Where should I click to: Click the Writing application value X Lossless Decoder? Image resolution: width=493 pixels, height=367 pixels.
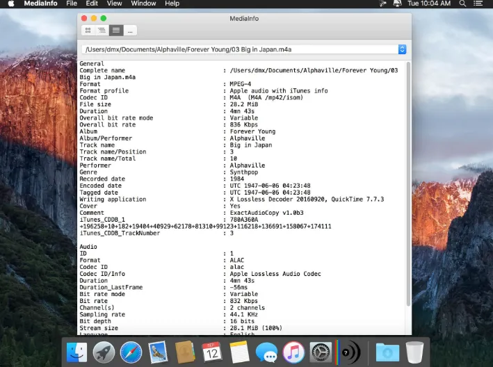pos(307,199)
